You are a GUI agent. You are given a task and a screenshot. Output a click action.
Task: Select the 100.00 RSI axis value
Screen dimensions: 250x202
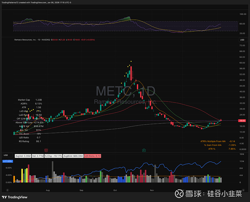[x=243, y=14]
